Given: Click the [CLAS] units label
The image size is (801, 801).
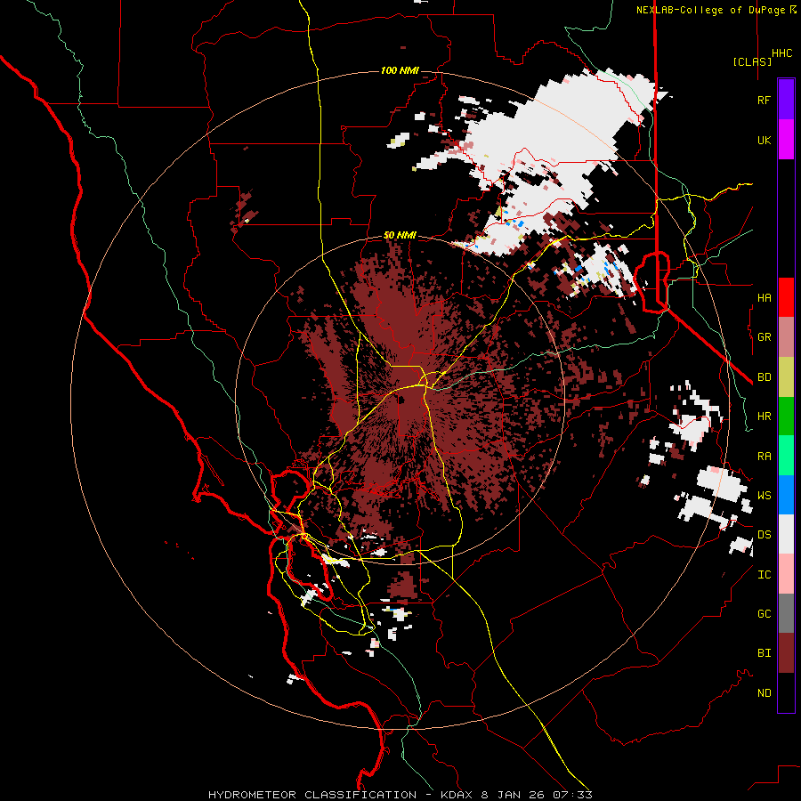Looking at the screenshot, I should tap(752, 61).
